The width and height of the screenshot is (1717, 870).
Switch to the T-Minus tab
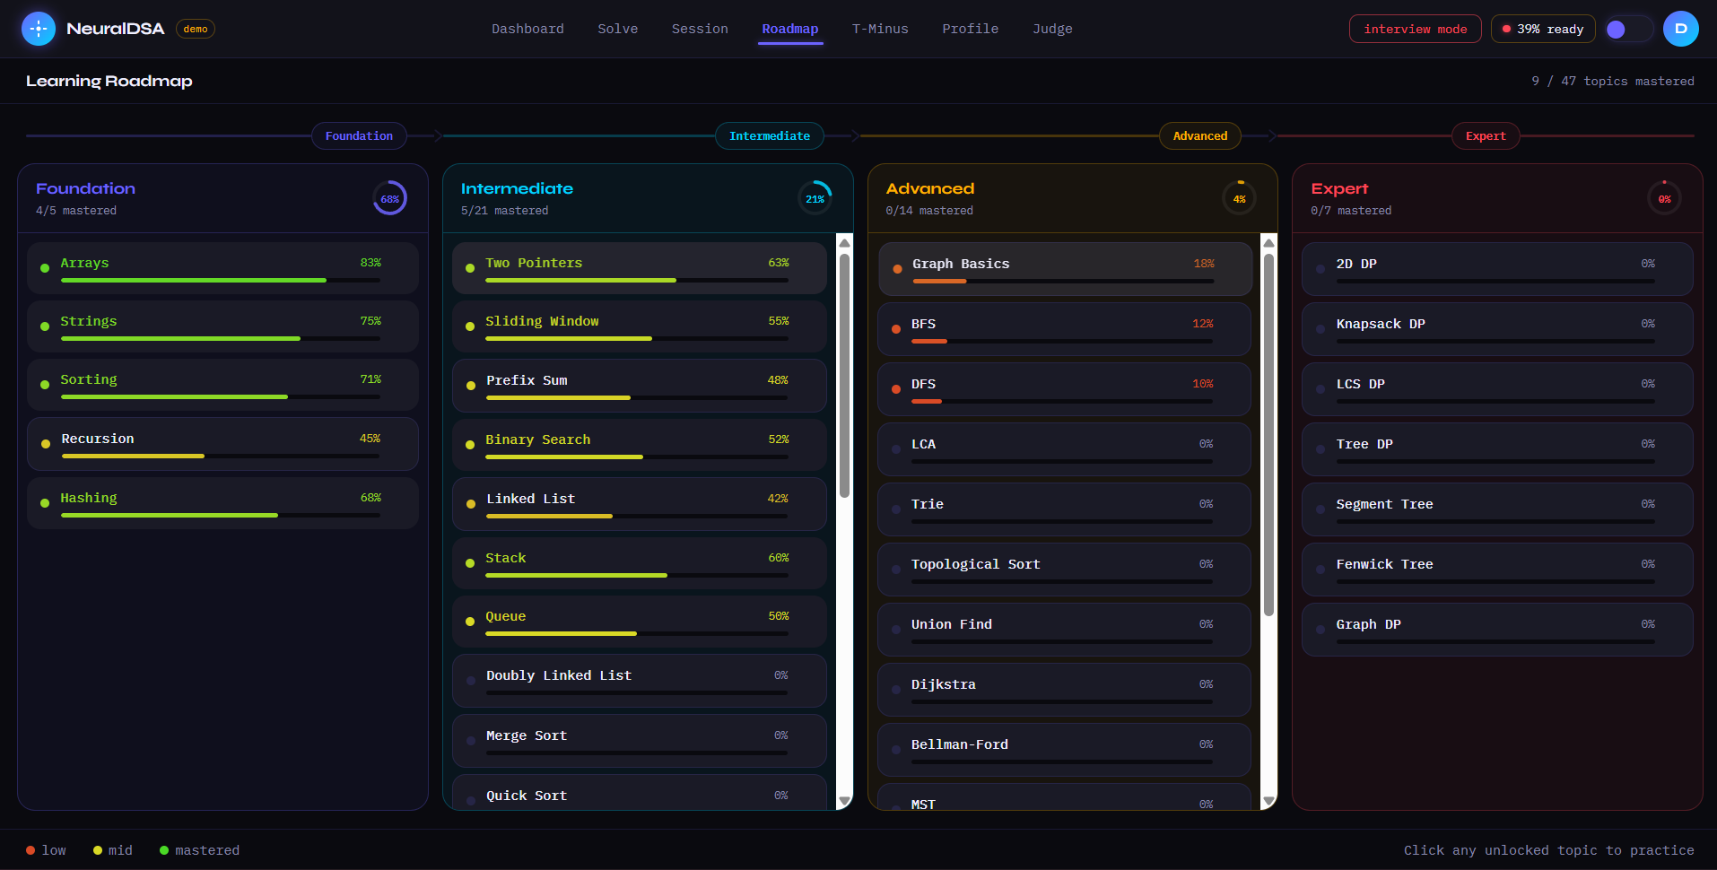point(880,29)
